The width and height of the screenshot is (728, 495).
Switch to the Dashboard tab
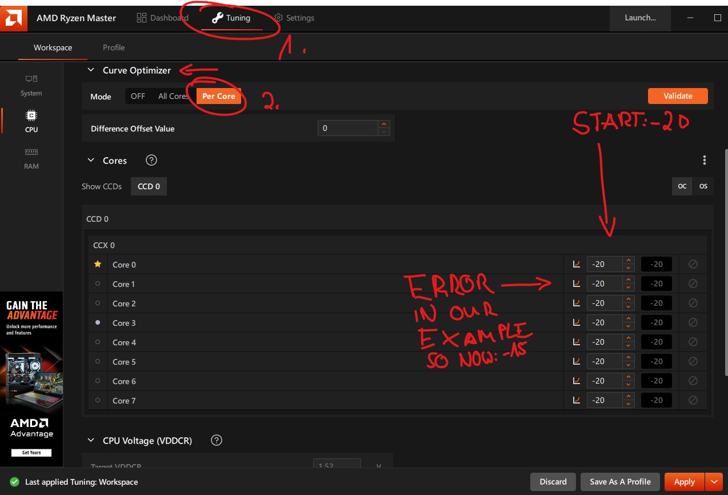tap(163, 18)
